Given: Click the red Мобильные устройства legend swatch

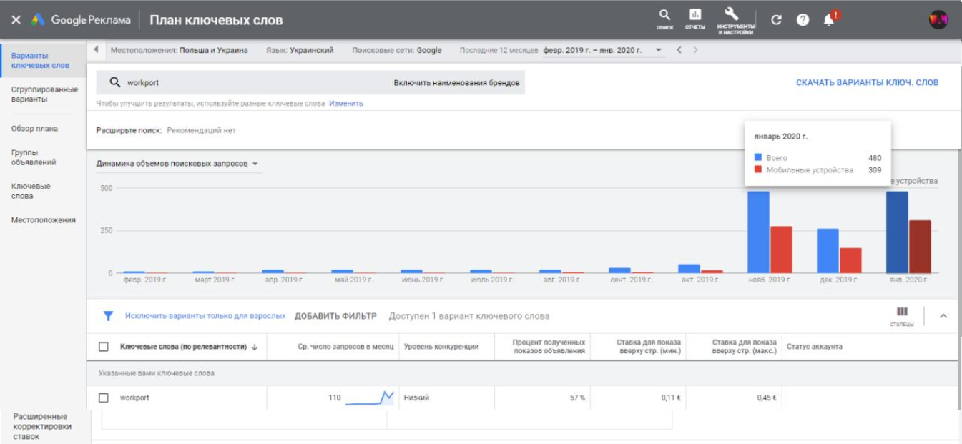Looking at the screenshot, I should coord(759,169).
